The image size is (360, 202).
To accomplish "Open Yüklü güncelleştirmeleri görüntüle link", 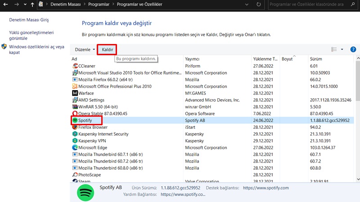I will click(31, 35).
